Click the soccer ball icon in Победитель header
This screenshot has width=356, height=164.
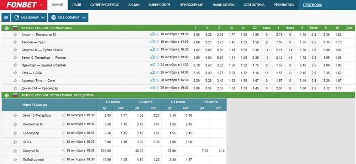click(6, 95)
